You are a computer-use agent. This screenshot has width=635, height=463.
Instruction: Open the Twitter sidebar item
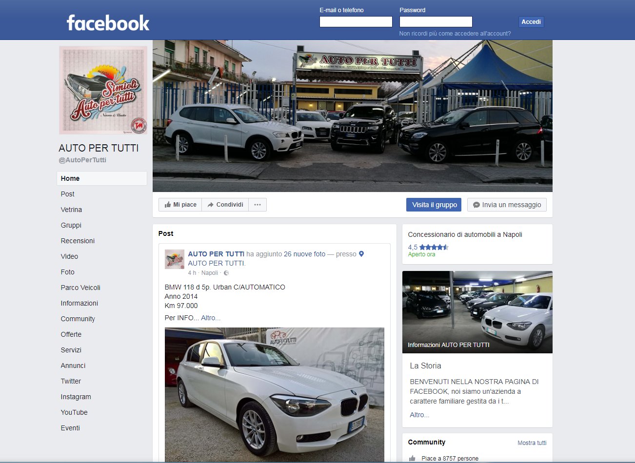point(71,381)
